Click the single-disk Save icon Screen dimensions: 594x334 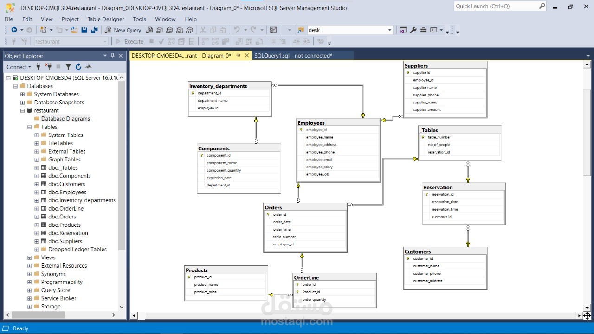pyautogui.click(x=84, y=30)
